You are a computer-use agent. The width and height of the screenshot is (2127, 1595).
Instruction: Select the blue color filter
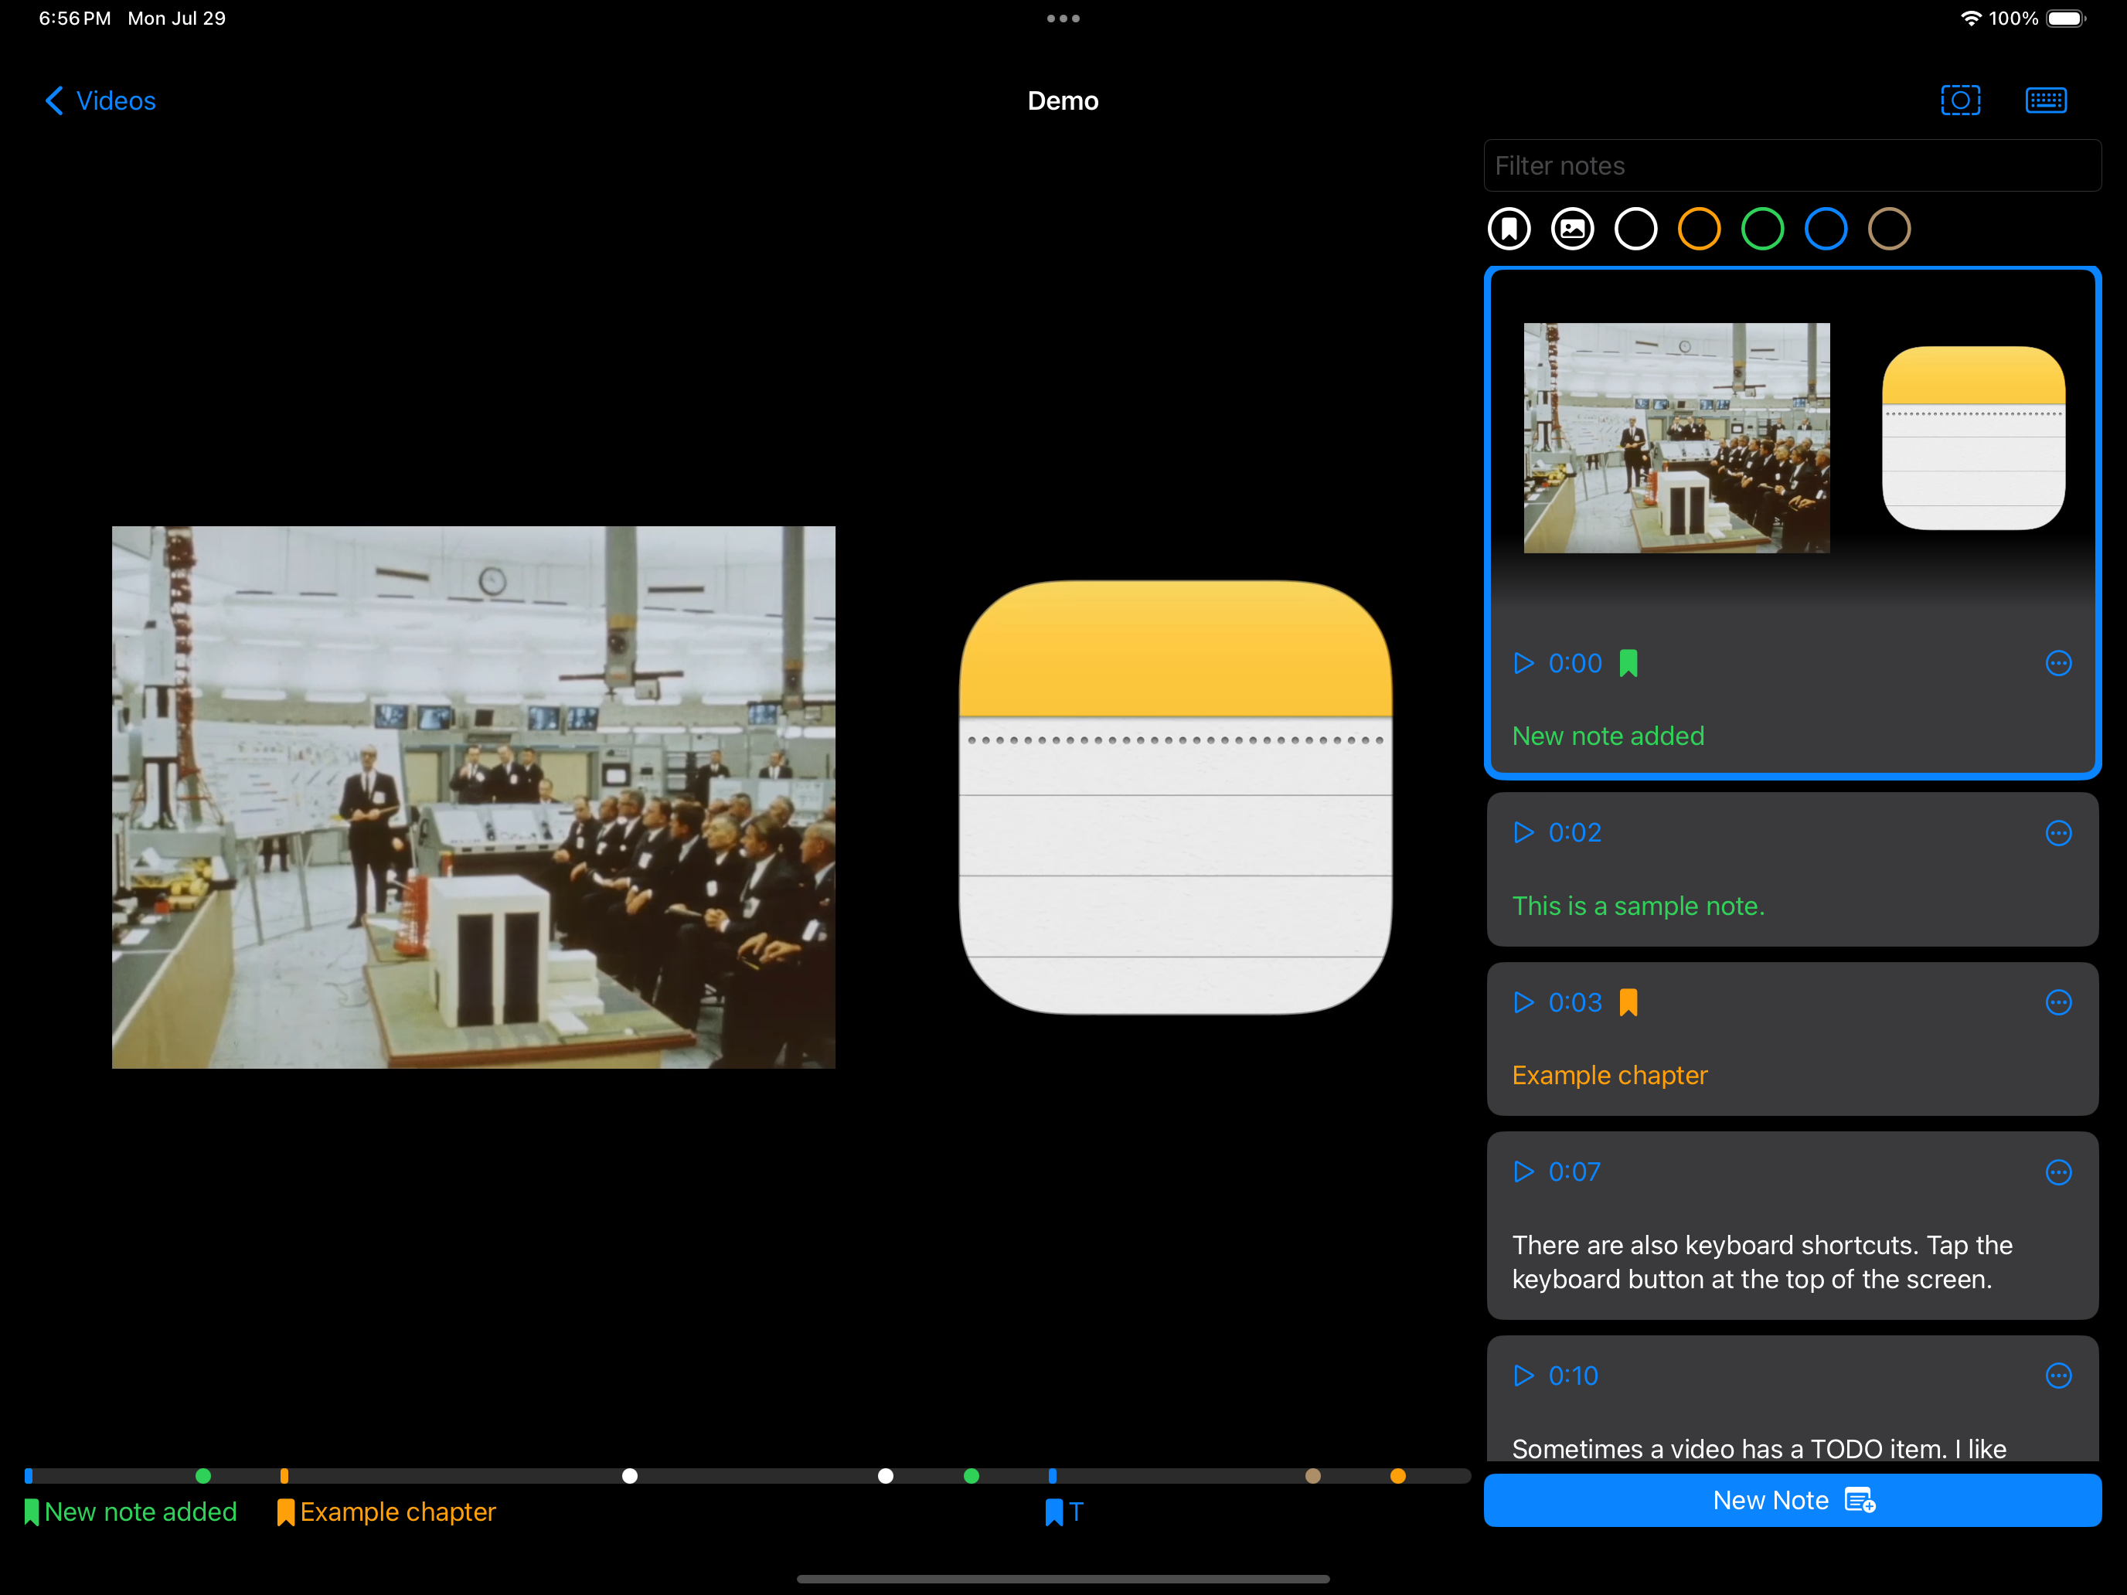pos(1826,229)
